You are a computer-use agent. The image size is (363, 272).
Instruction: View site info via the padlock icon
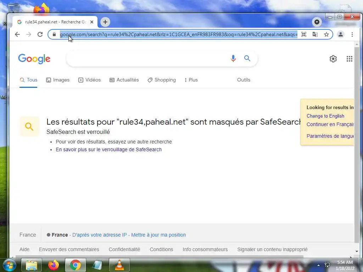point(54,34)
